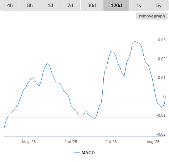
Task: Select the 4h time range tab
Action: (10, 5)
